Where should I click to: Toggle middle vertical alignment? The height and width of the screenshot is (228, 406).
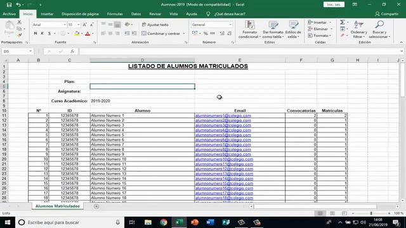tap(110, 25)
